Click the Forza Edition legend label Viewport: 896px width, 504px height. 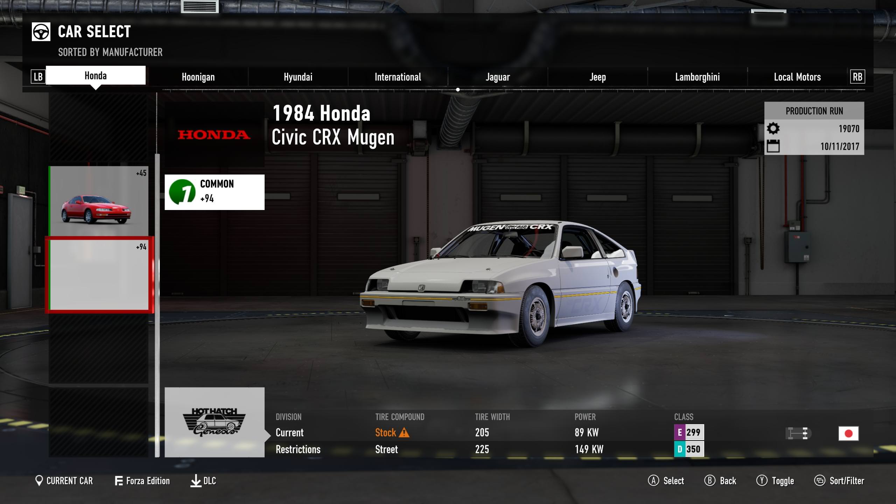click(x=148, y=481)
